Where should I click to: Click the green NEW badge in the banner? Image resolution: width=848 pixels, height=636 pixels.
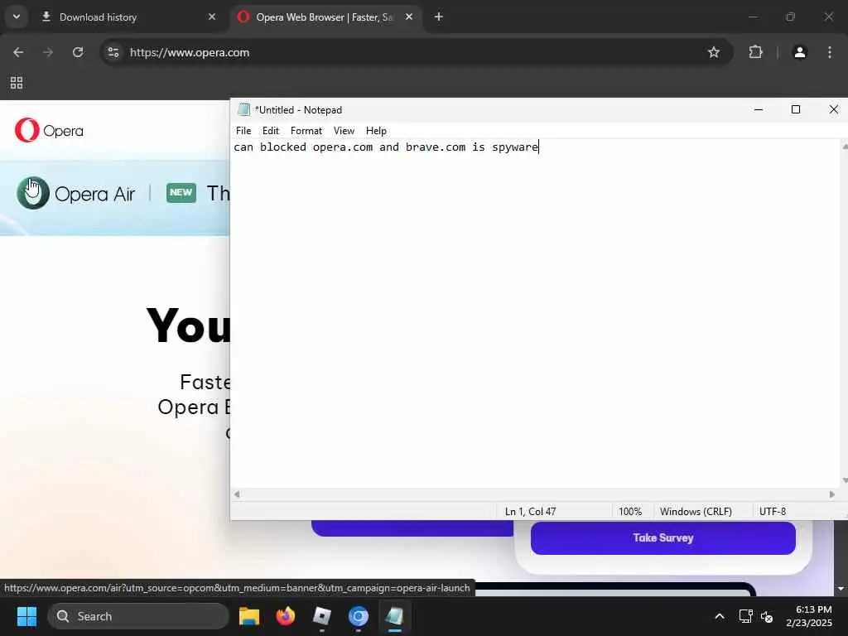click(x=181, y=192)
